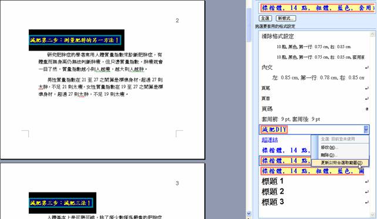Click the 全選 button
The image size is (377, 219).
coord(265,18)
